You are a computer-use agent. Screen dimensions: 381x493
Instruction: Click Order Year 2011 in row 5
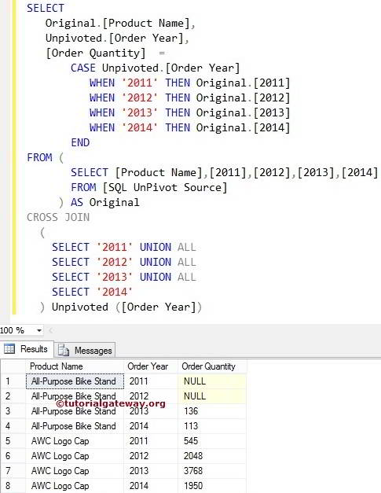click(x=151, y=441)
